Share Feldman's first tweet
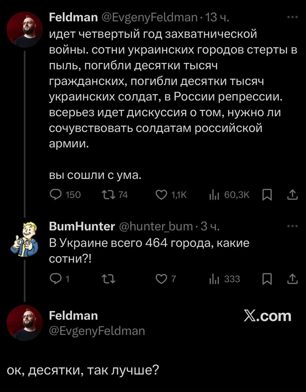Screen dimensions: 306x392 [x=293, y=195]
